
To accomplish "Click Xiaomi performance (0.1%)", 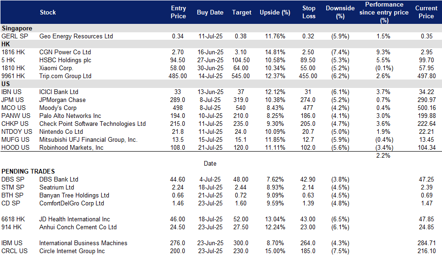I will pyautogui.click(x=384, y=68).
